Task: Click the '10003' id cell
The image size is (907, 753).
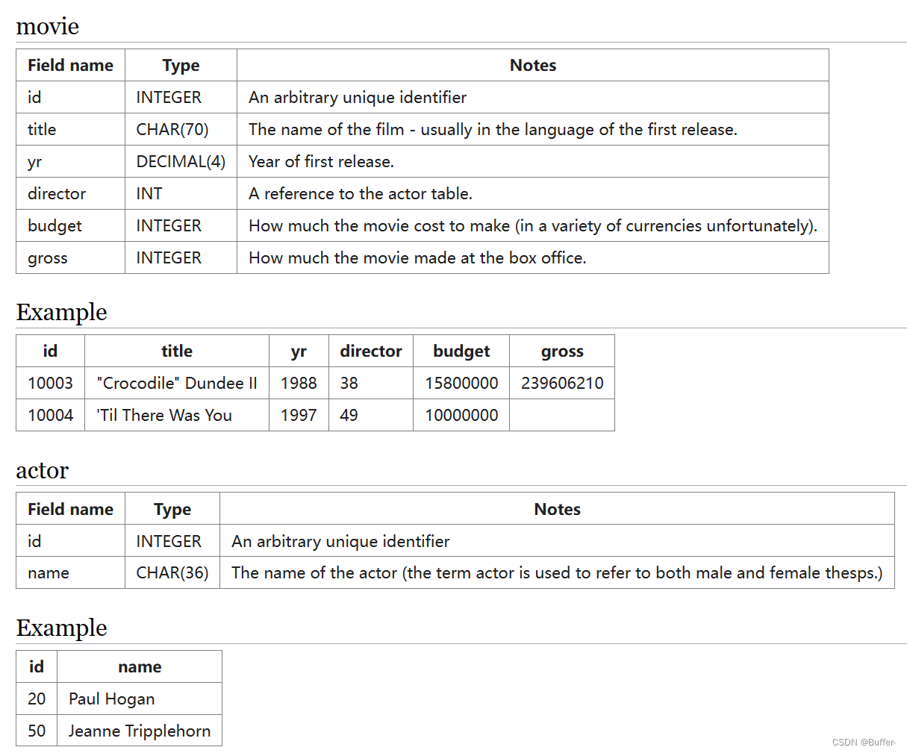Action: (50, 383)
